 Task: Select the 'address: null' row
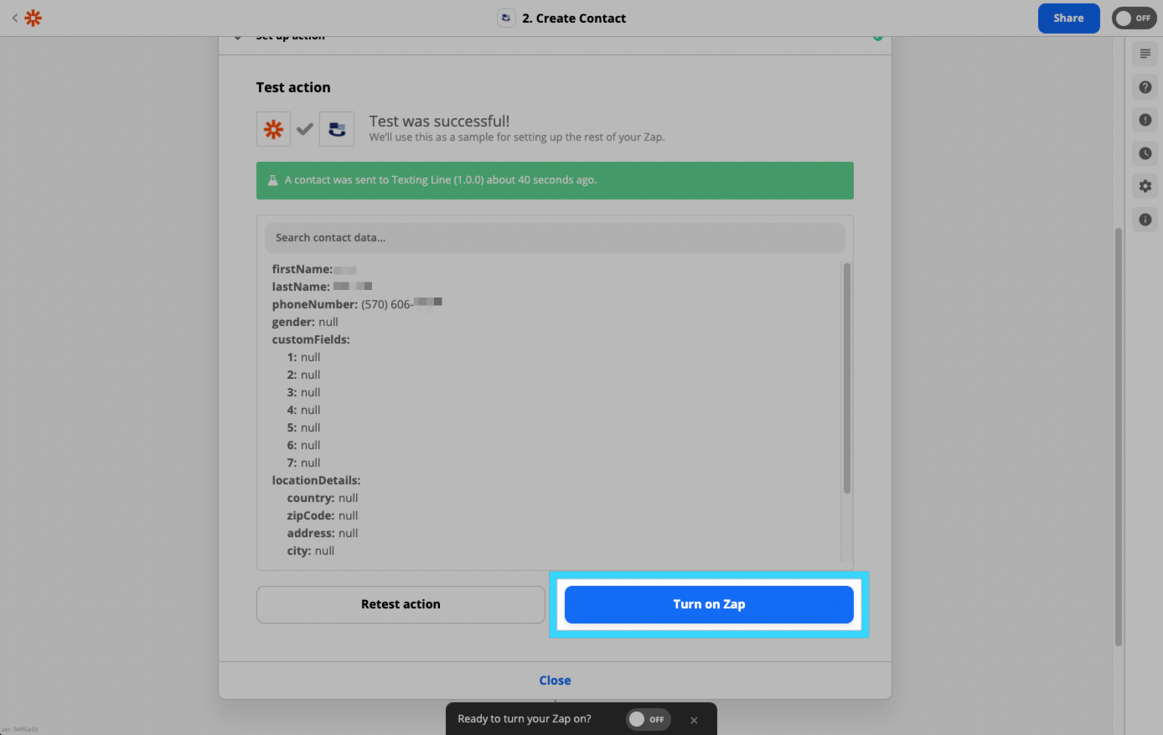click(323, 533)
